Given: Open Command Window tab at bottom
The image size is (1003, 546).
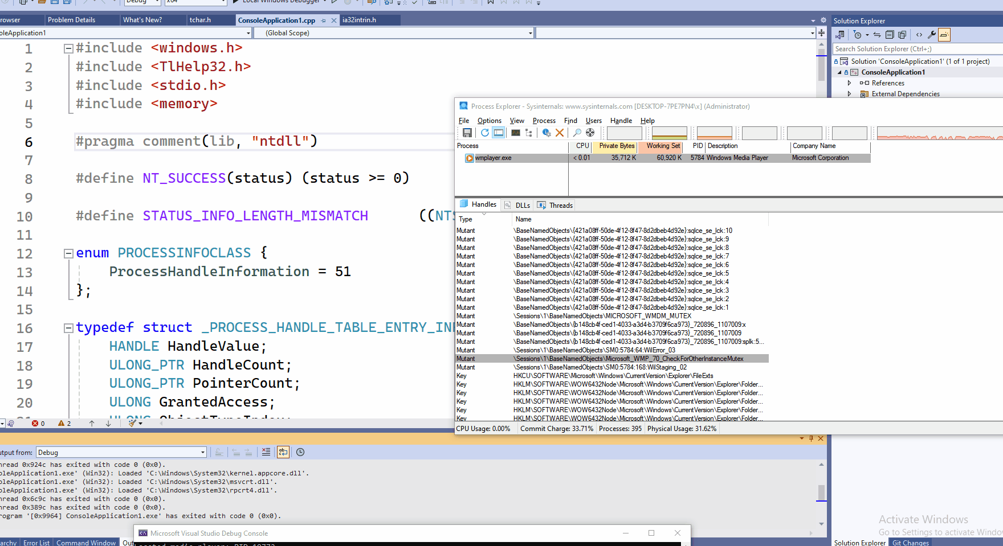Looking at the screenshot, I should click(86, 543).
